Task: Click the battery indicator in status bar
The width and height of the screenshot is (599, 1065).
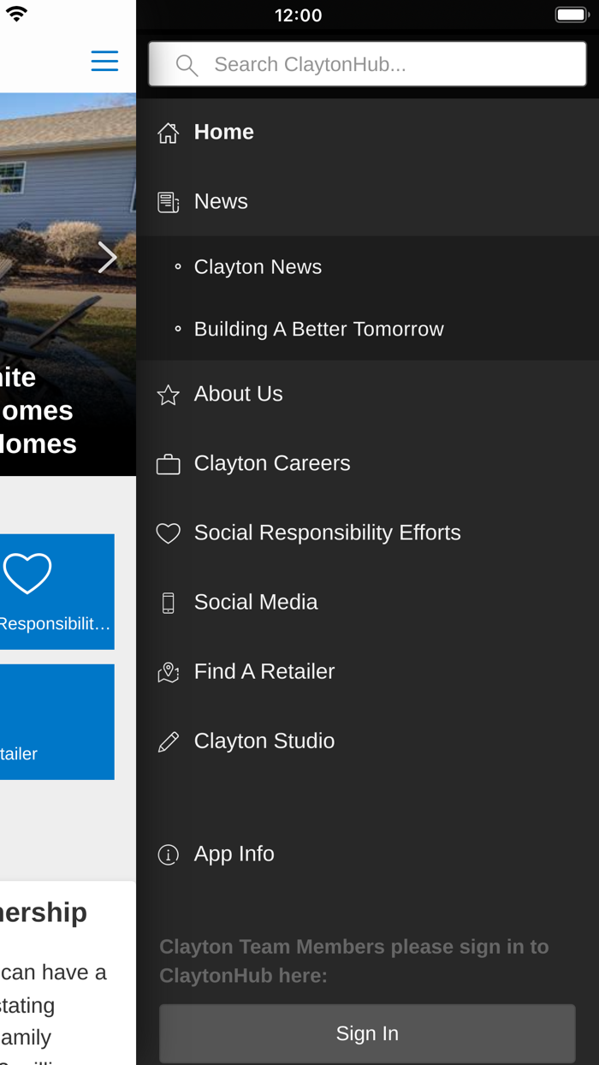Action: click(x=569, y=13)
